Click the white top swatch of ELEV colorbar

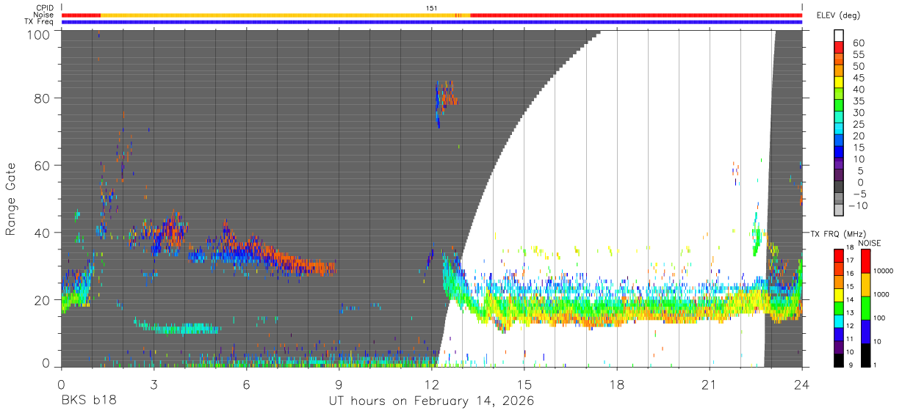click(x=839, y=36)
